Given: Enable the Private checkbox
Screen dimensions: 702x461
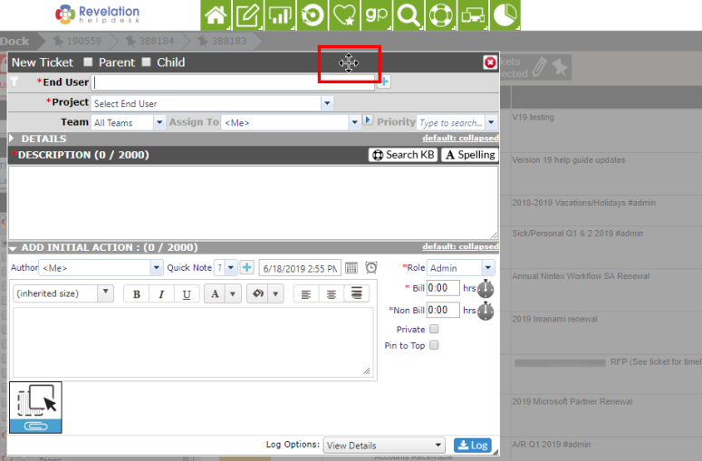Looking at the screenshot, I should pyautogui.click(x=434, y=329).
